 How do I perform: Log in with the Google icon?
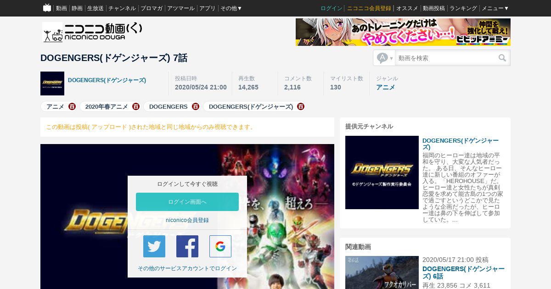[220, 246]
